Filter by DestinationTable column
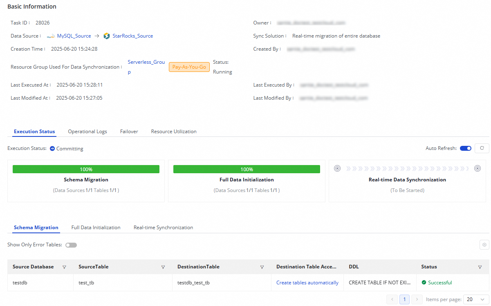The image size is (491, 306). click(x=262, y=267)
